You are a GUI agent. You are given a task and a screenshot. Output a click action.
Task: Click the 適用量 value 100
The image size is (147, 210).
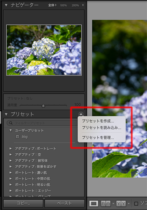[78, 105]
